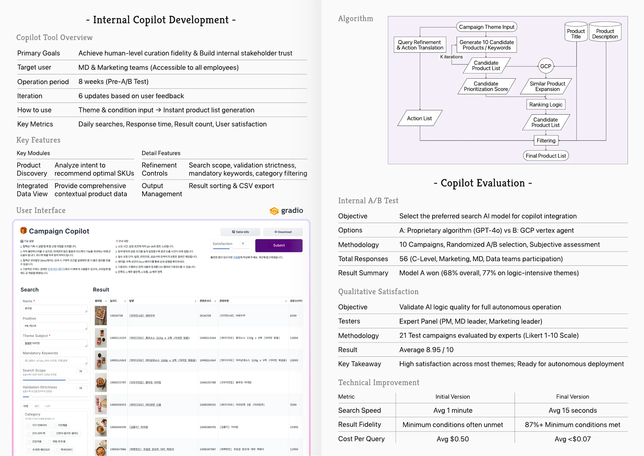The width and height of the screenshot is (644, 456).
Task: Check the 가전제품 category checkbox
Action: tap(55, 425)
